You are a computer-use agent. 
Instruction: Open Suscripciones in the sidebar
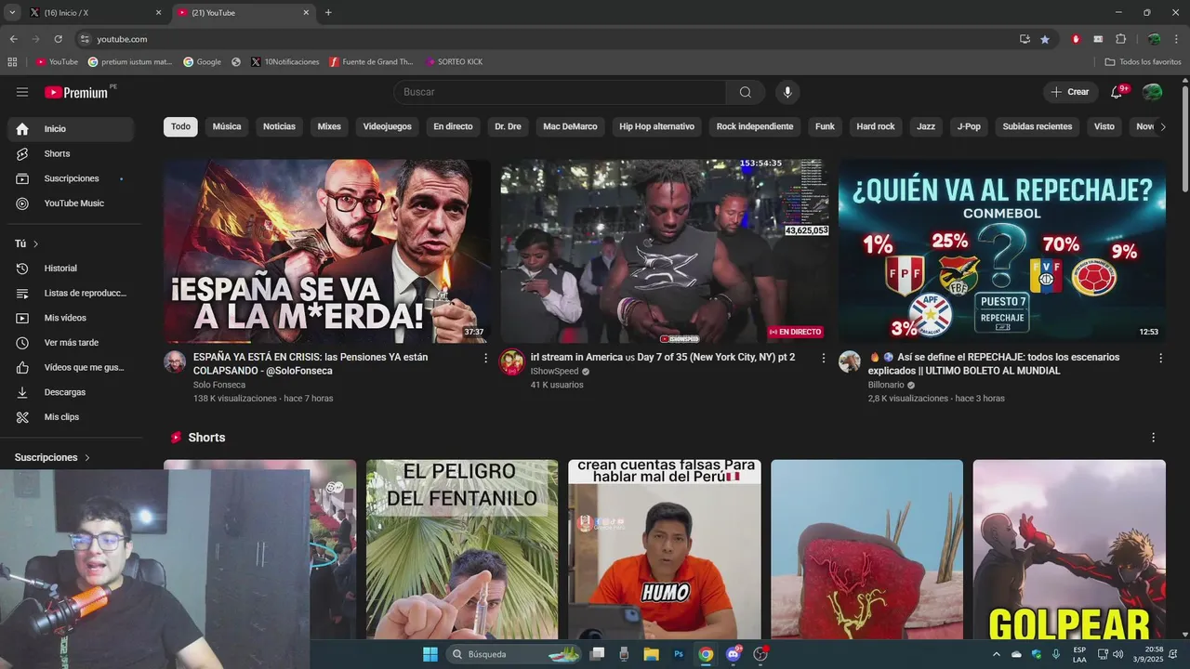point(70,178)
